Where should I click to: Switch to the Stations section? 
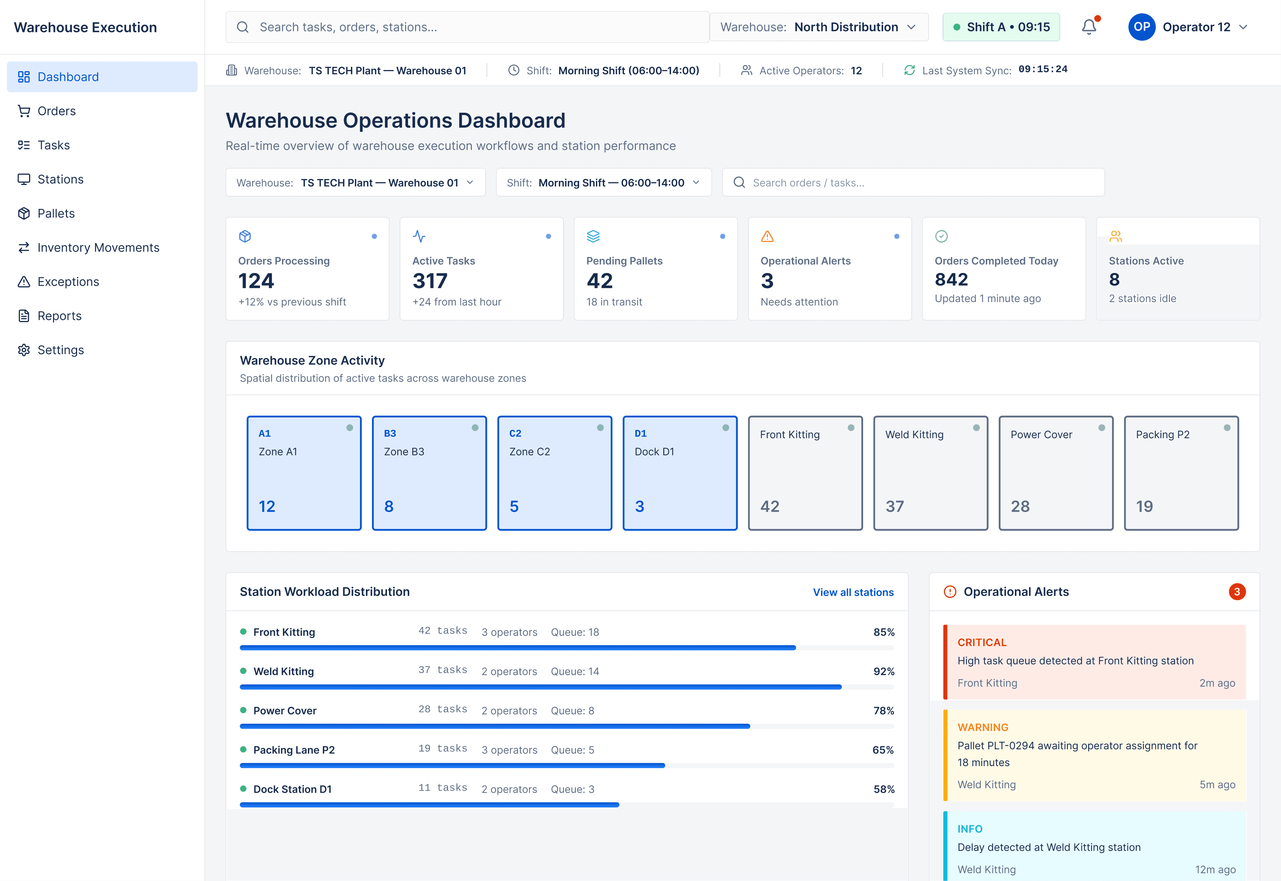[x=60, y=179]
